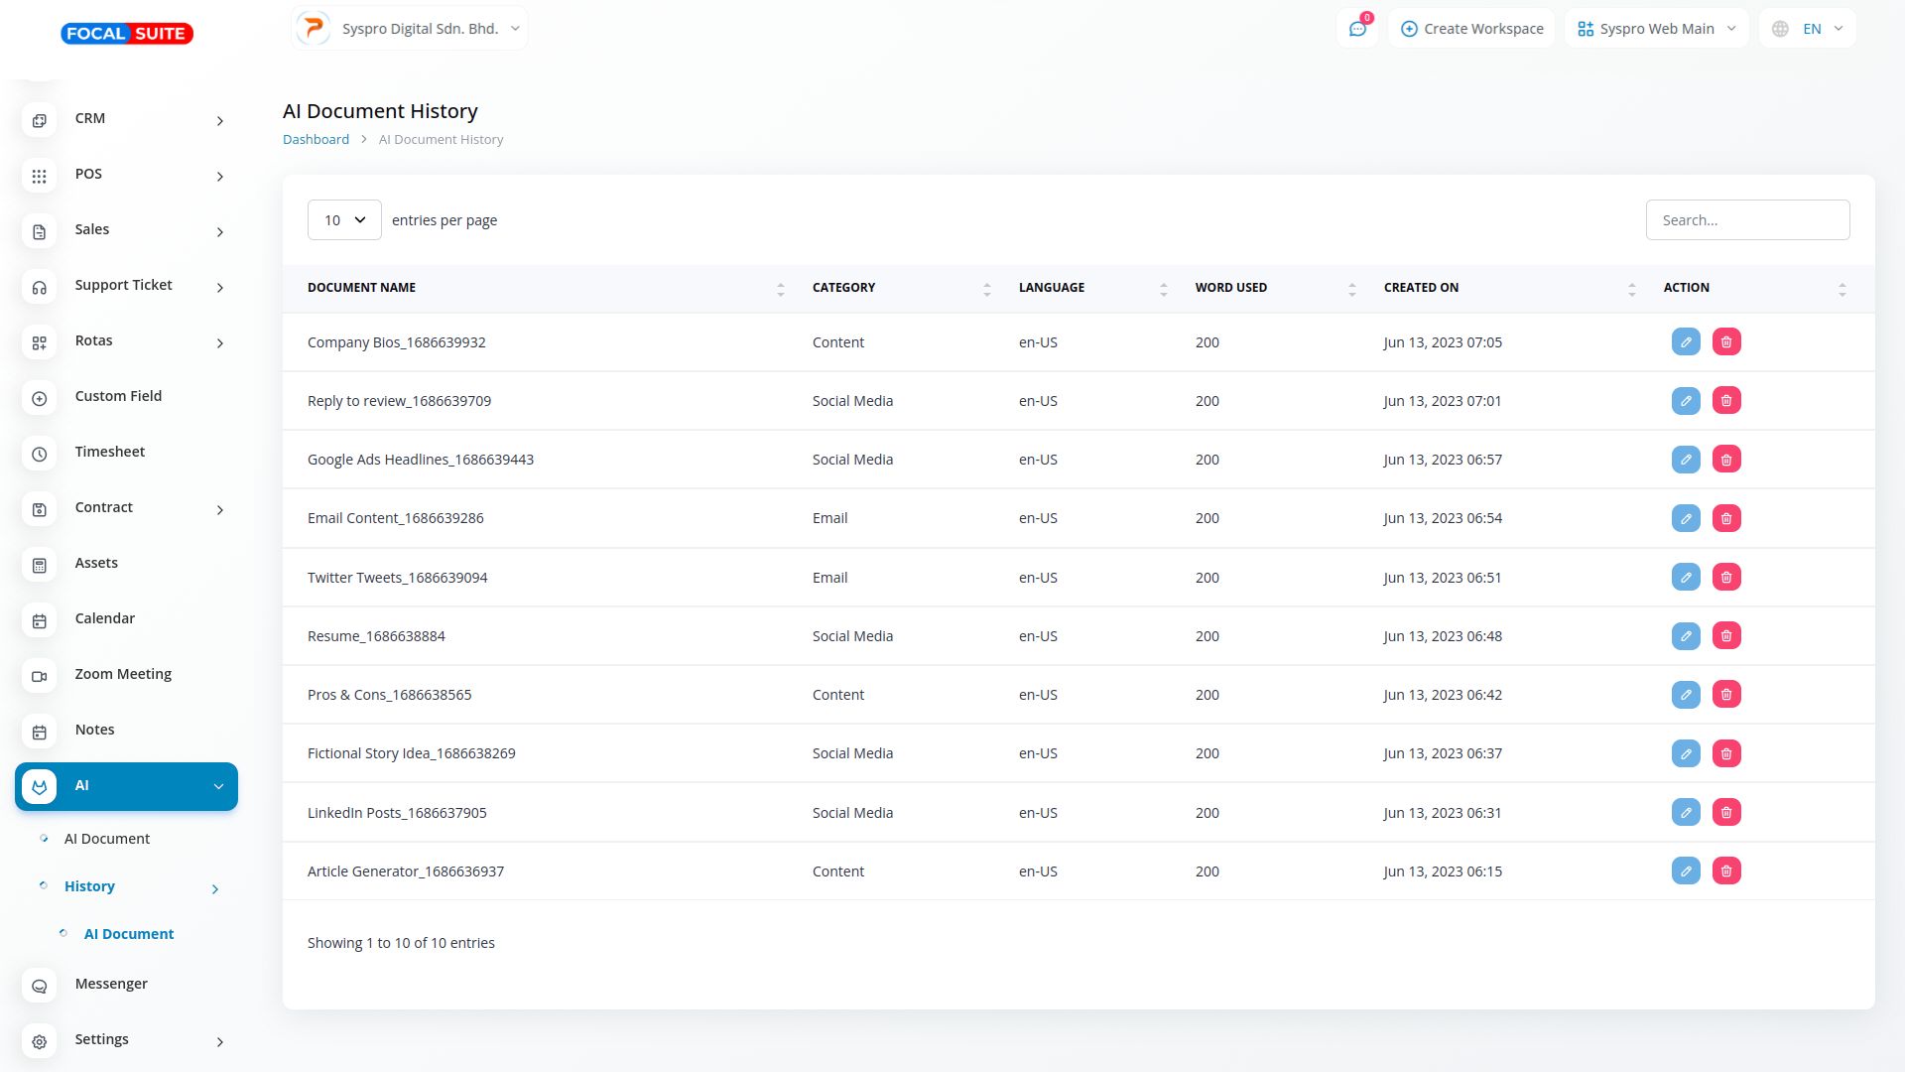Image resolution: width=1905 pixels, height=1072 pixels.
Task: Delete the Reply to review document
Action: [x=1726, y=401]
